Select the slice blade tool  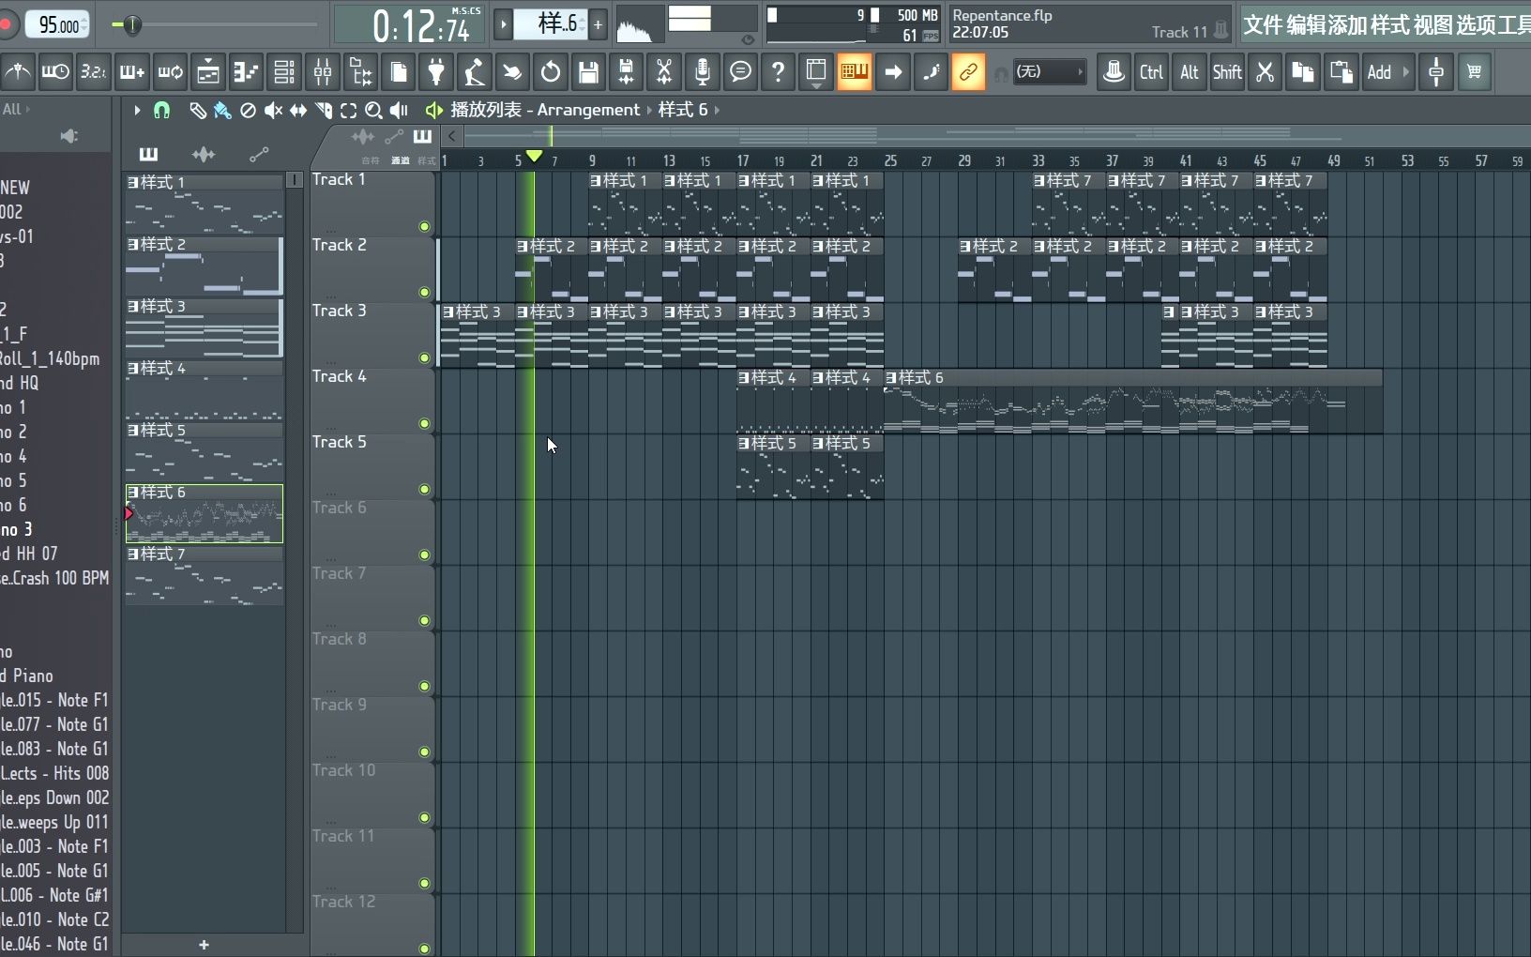click(x=324, y=111)
